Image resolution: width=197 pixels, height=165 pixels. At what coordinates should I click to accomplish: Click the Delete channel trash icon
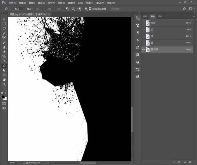click(190, 162)
